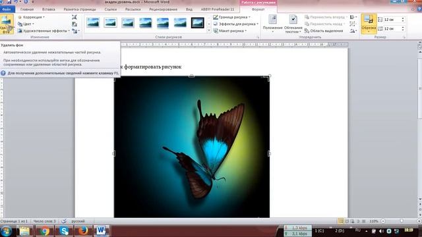Click the Обрезка crop button
The height and width of the screenshot is (237, 422).
(369, 24)
